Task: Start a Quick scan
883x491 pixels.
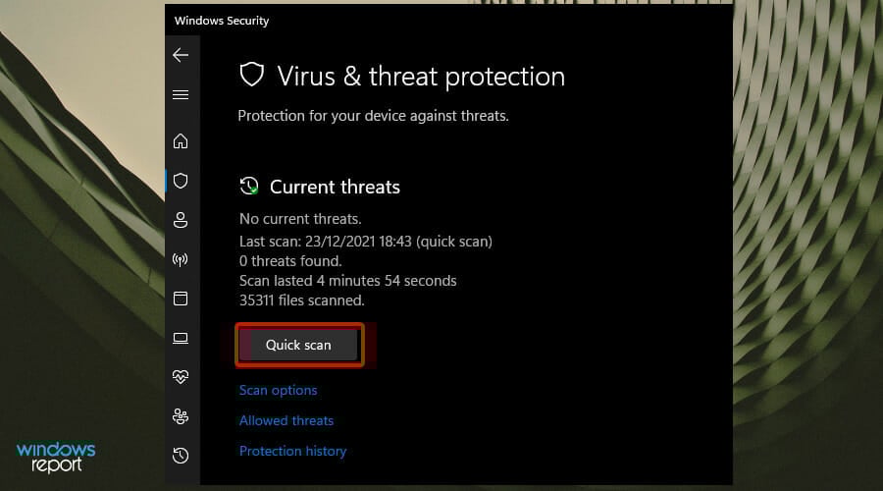Action: [x=298, y=346]
